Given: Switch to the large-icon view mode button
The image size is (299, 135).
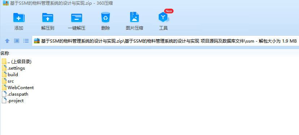Looking at the screenshot, I should (x=17, y=41).
